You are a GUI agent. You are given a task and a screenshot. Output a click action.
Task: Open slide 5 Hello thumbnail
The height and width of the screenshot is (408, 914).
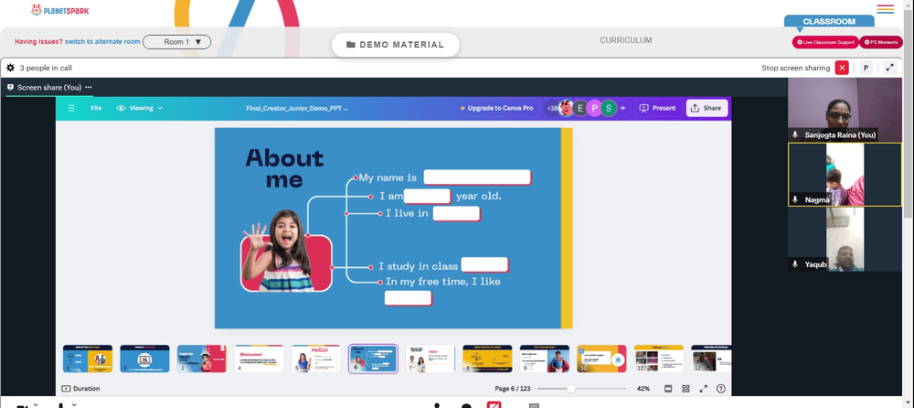(316, 359)
